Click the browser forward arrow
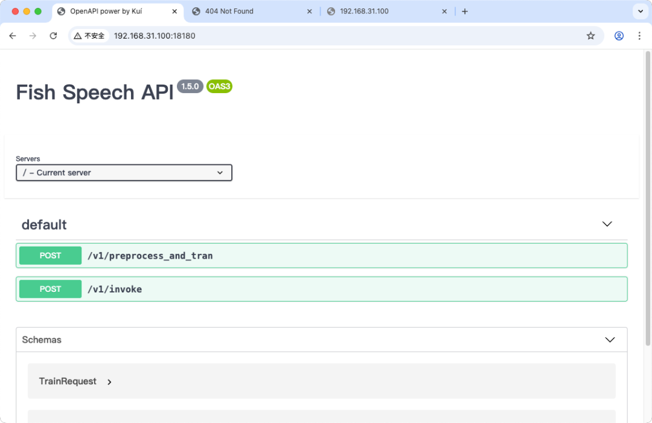The image size is (652, 423). [33, 36]
